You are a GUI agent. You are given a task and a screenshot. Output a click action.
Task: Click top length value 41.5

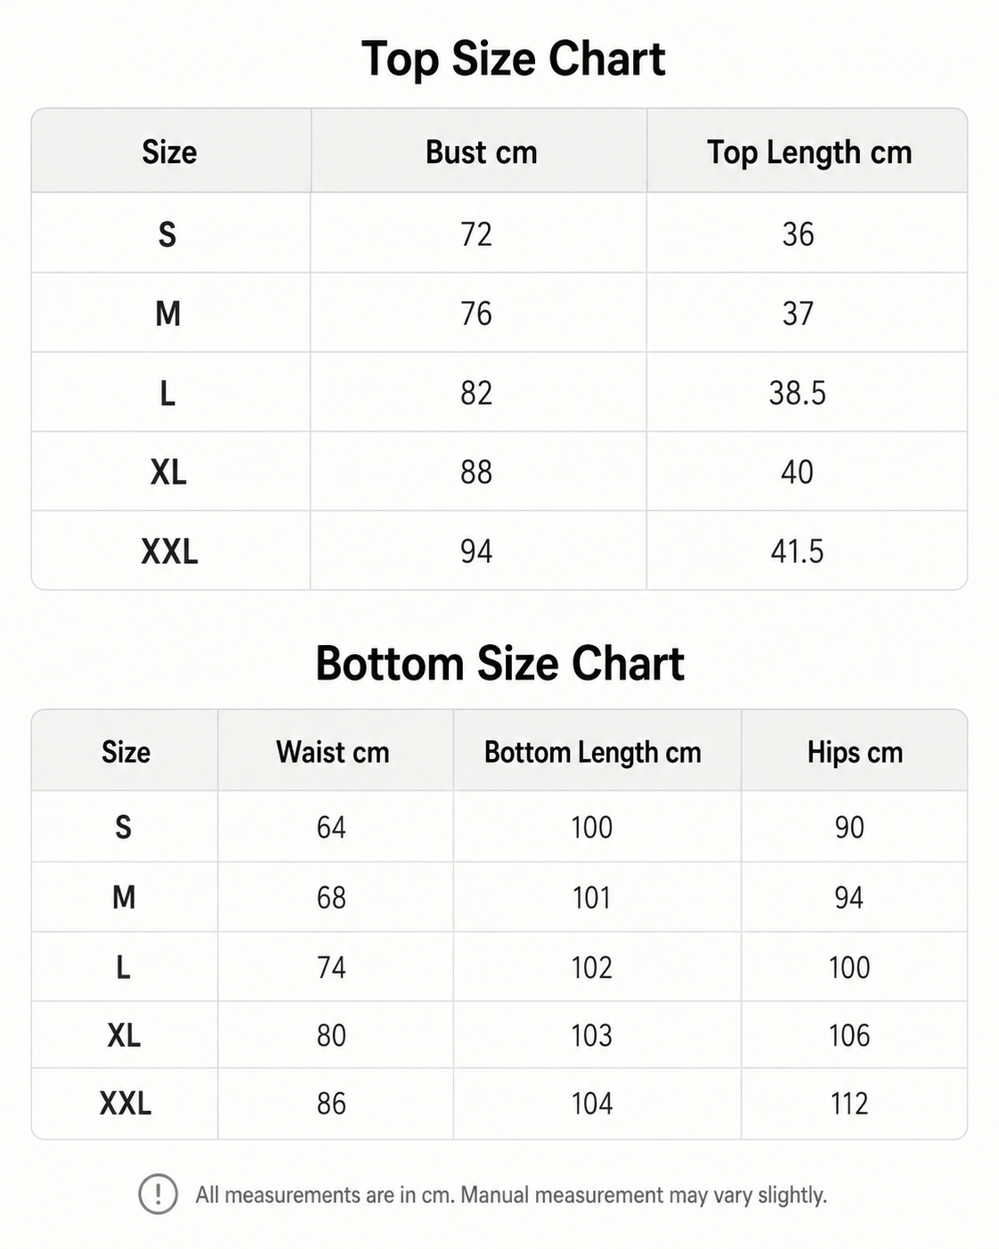[x=798, y=551]
